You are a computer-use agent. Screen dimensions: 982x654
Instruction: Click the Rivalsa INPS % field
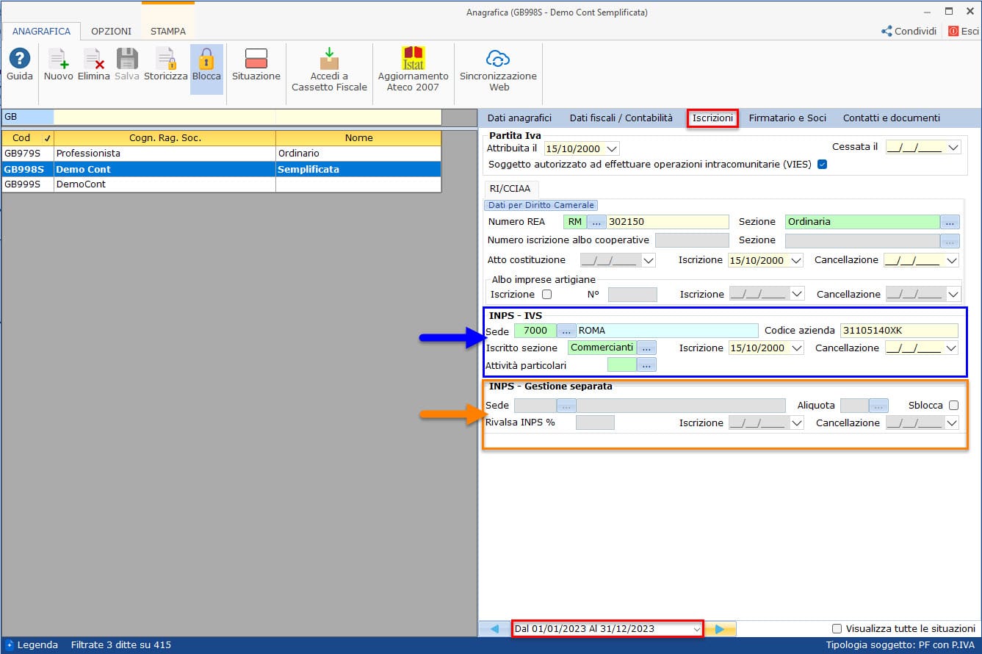(x=595, y=423)
